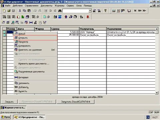Click the New document toolbar icon
This screenshot has height=120, width=160.
coord(4,11)
